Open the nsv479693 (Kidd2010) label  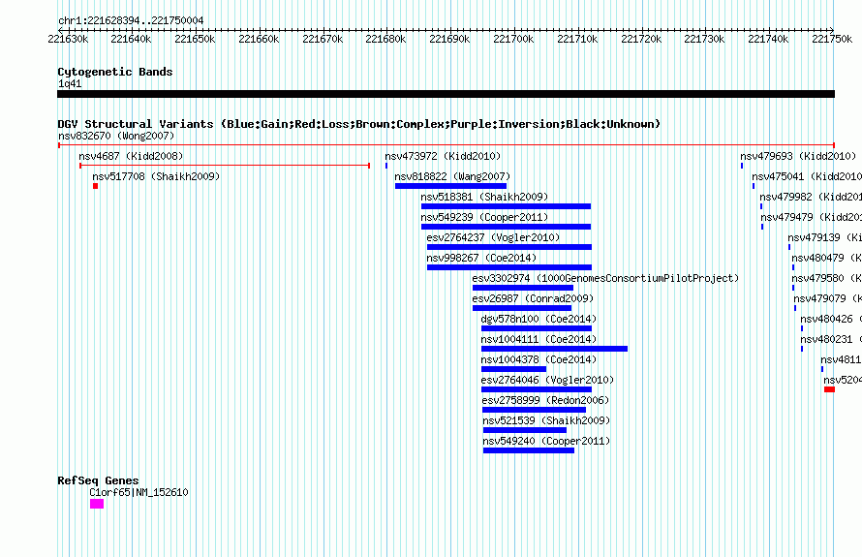pos(798,156)
